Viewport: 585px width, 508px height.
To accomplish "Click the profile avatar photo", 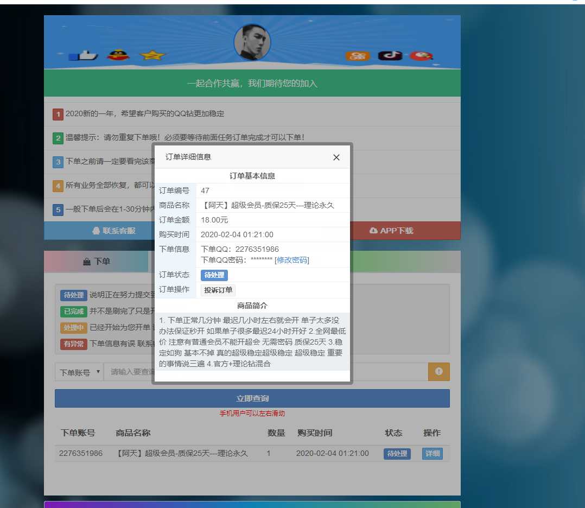I will coord(252,42).
